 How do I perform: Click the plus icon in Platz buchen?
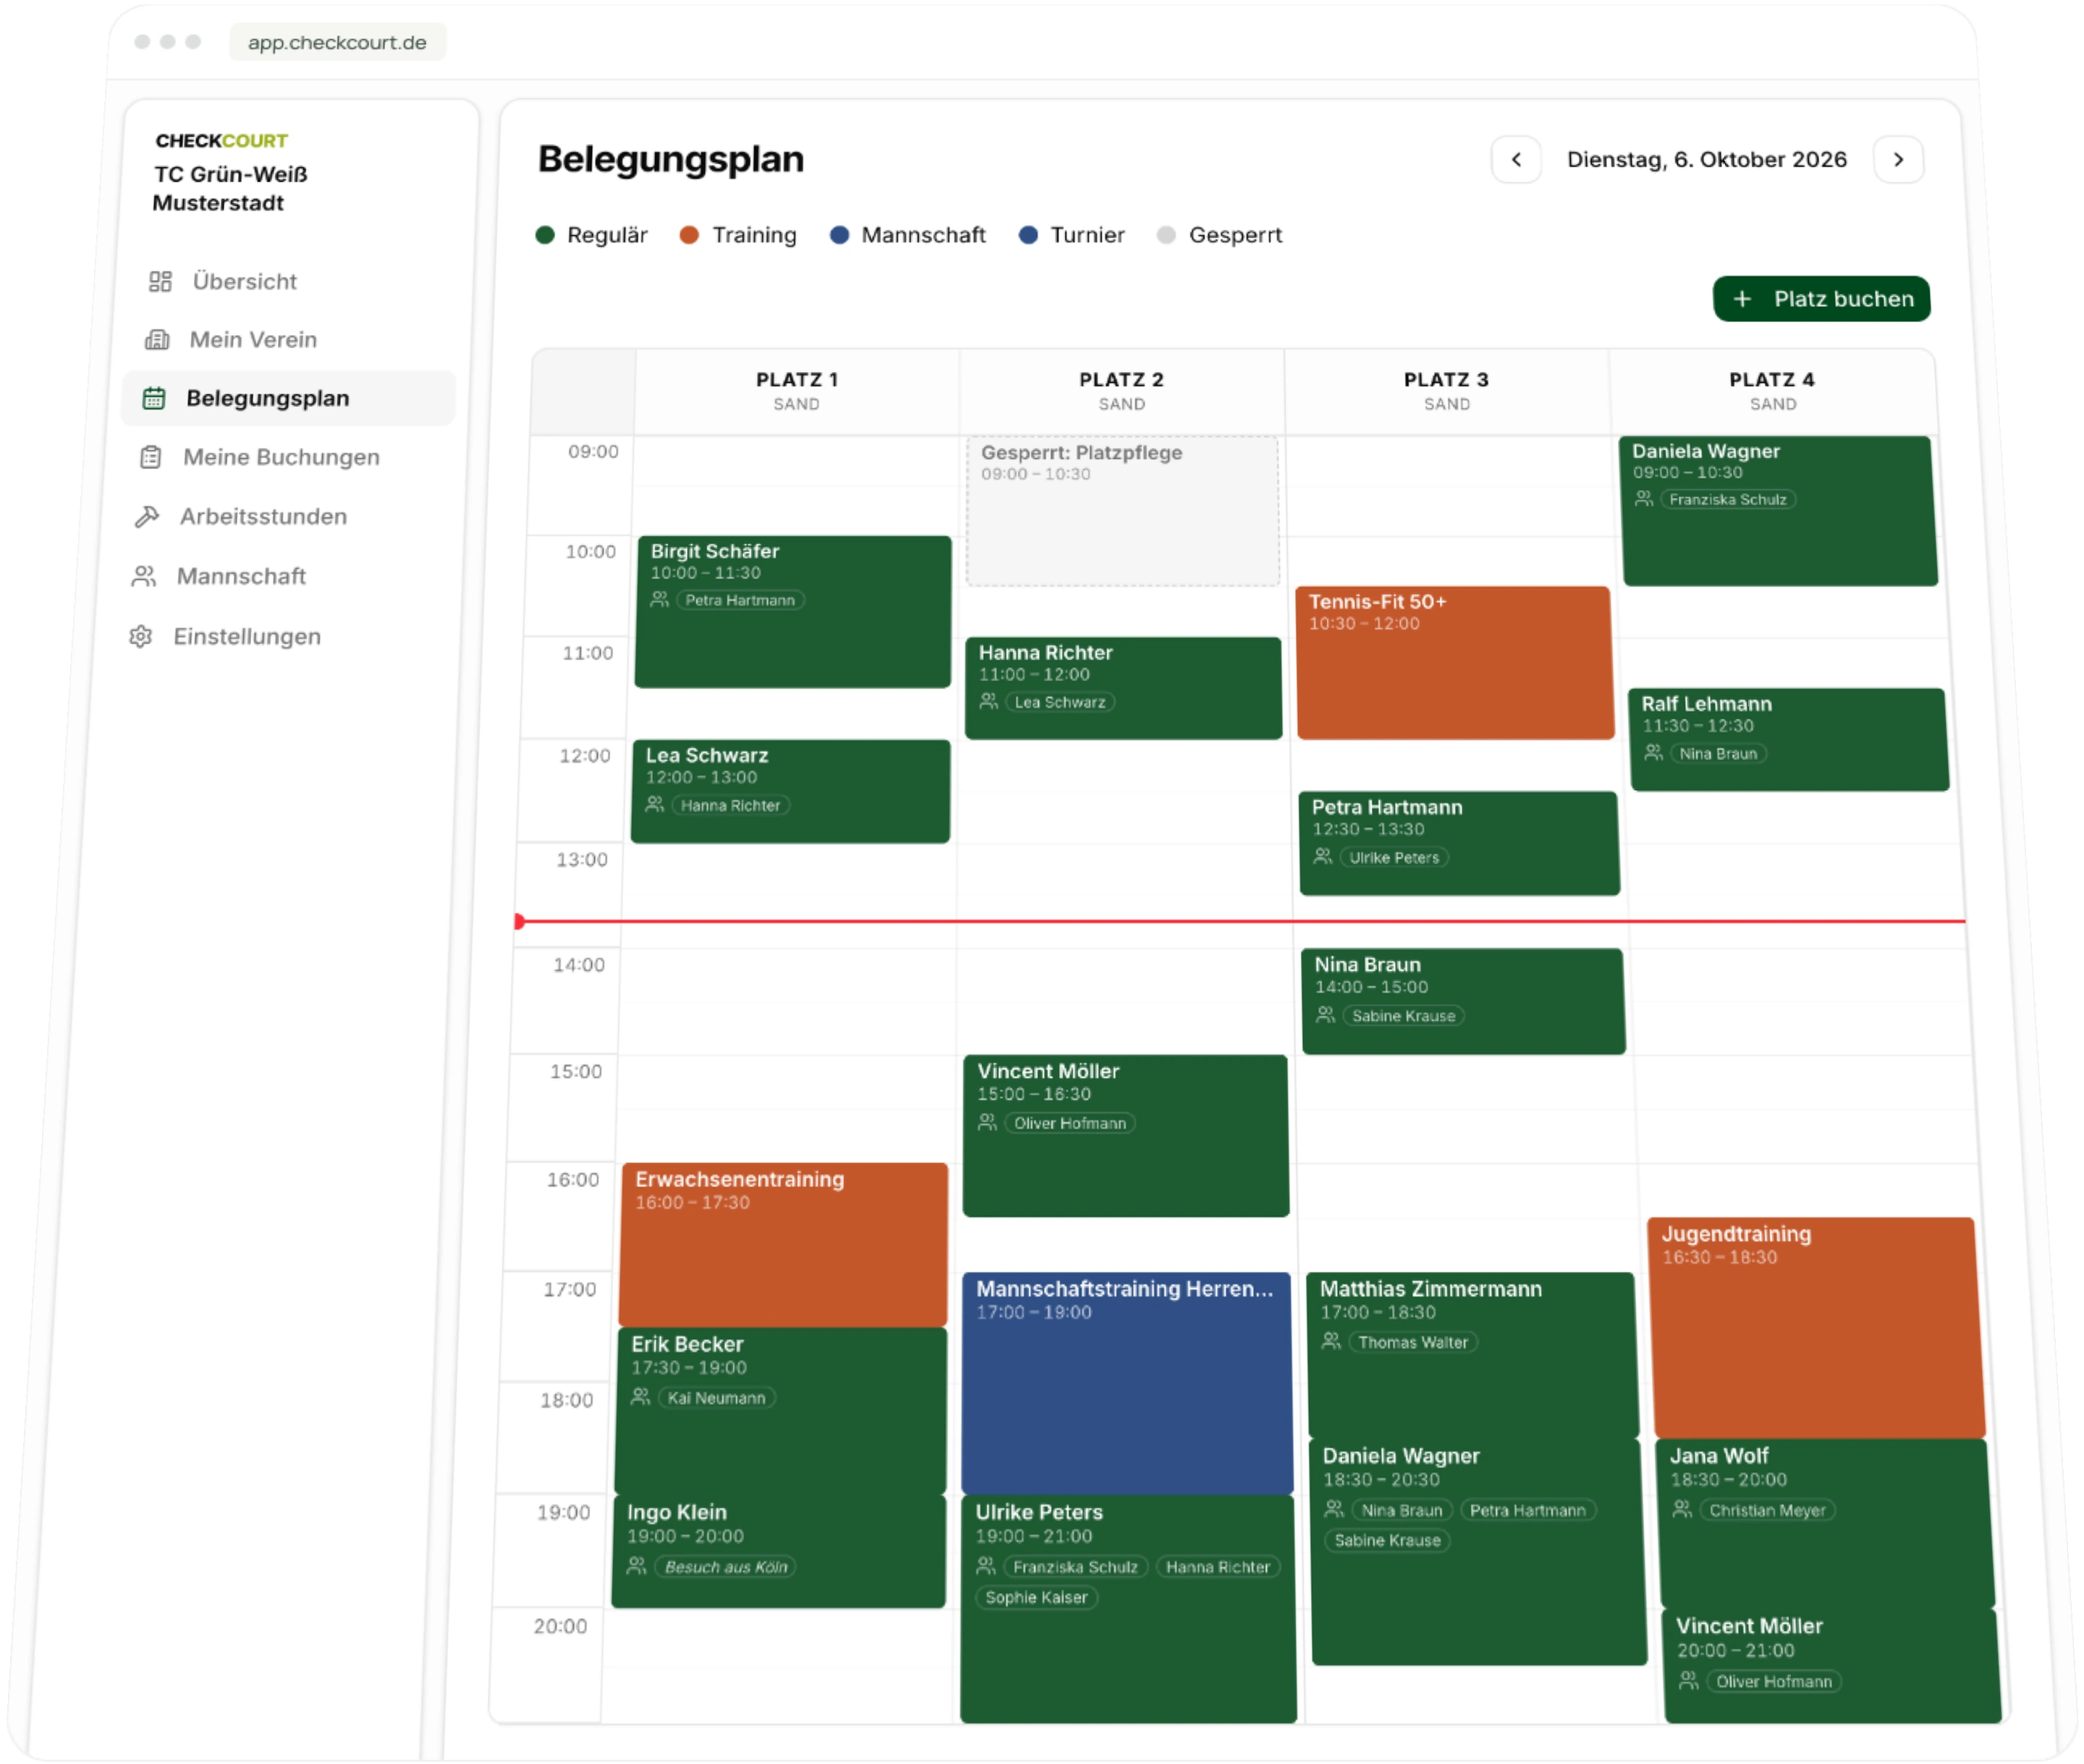[1742, 299]
